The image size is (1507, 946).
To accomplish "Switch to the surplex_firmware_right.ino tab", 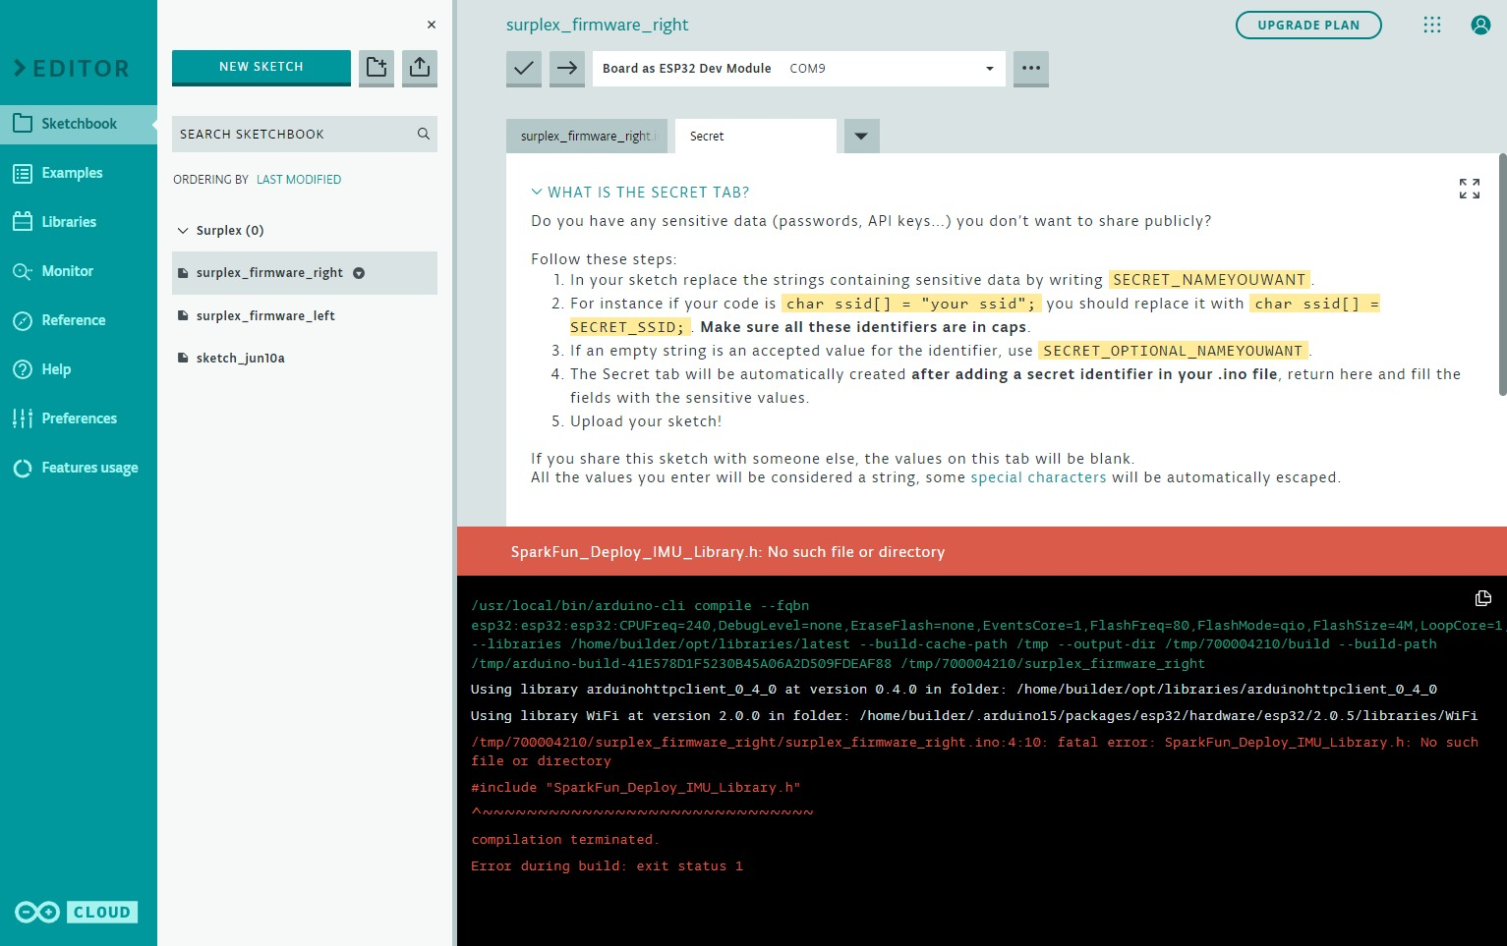I will (587, 137).
